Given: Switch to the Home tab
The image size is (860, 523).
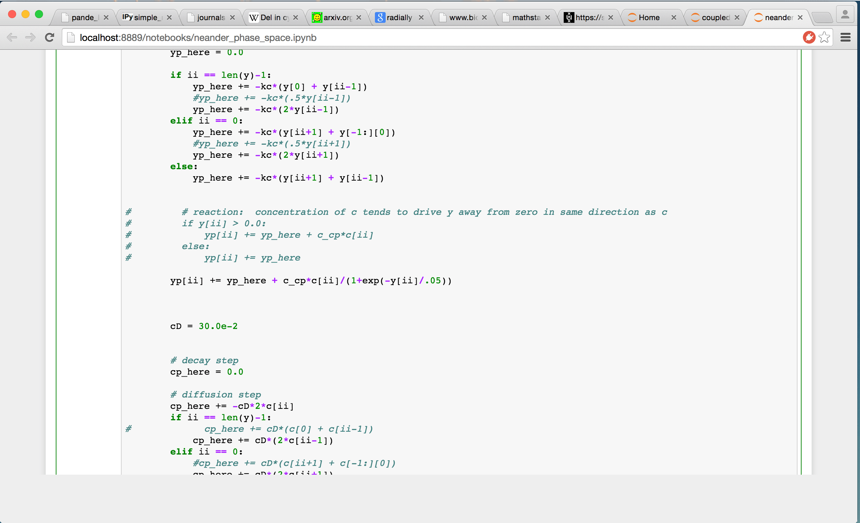Looking at the screenshot, I should pyautogui.click(x=649, y=17).
